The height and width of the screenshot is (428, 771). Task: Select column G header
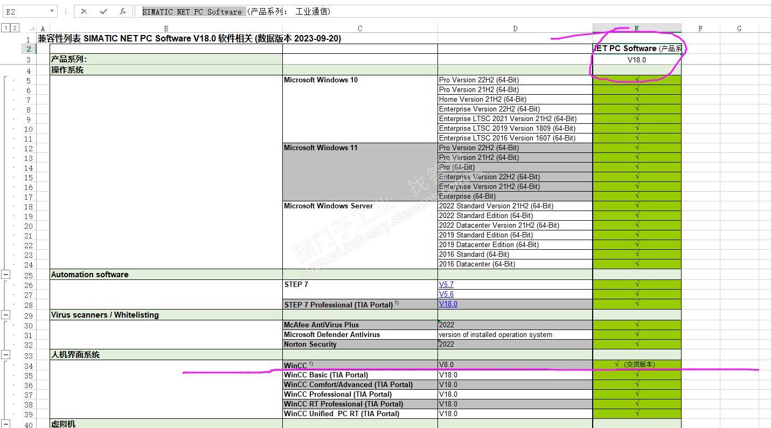pos(739,29)
